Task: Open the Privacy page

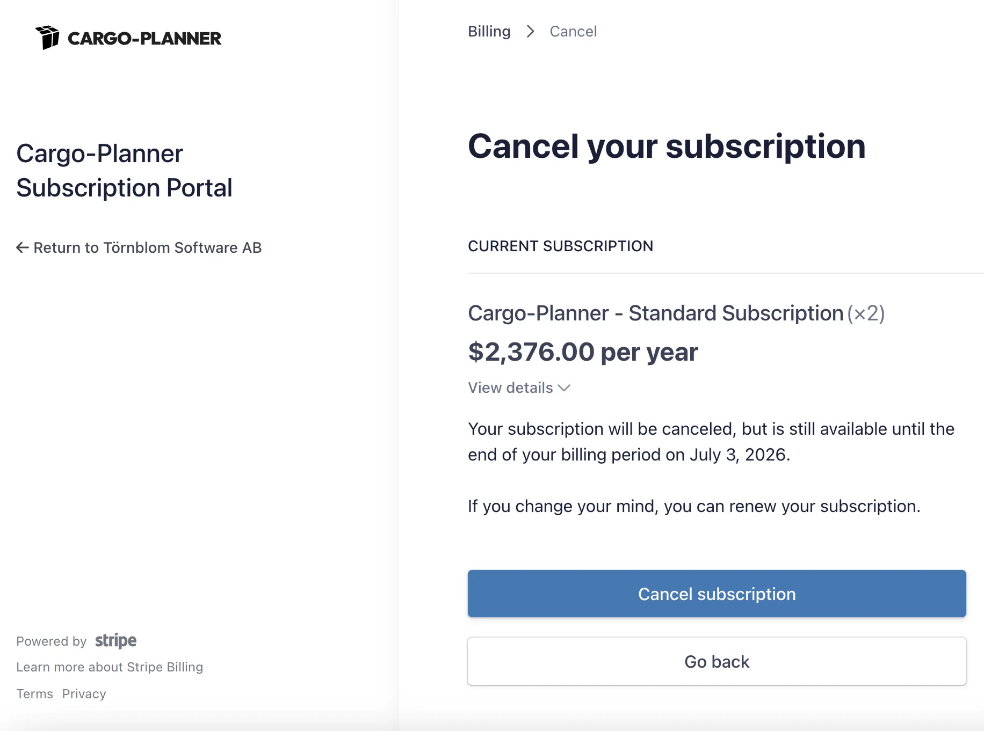Action: point(84,693)
